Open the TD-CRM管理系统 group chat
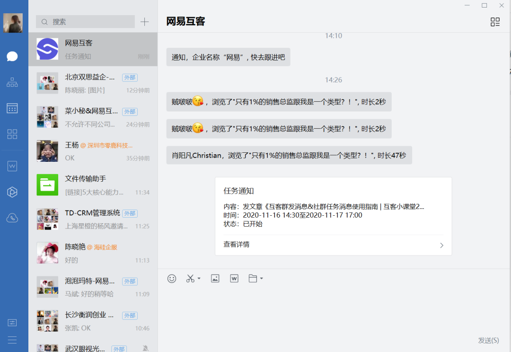 tap(93, 219)
